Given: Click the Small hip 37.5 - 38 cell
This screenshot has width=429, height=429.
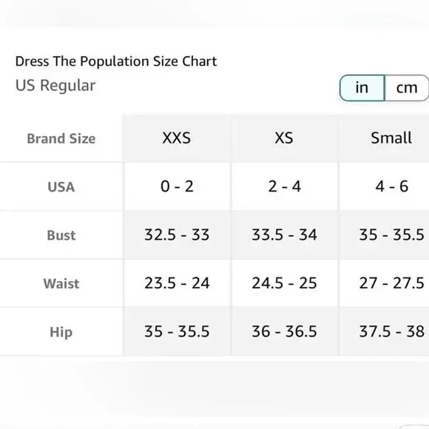Looking at the screenshot, I should point(391,331).
